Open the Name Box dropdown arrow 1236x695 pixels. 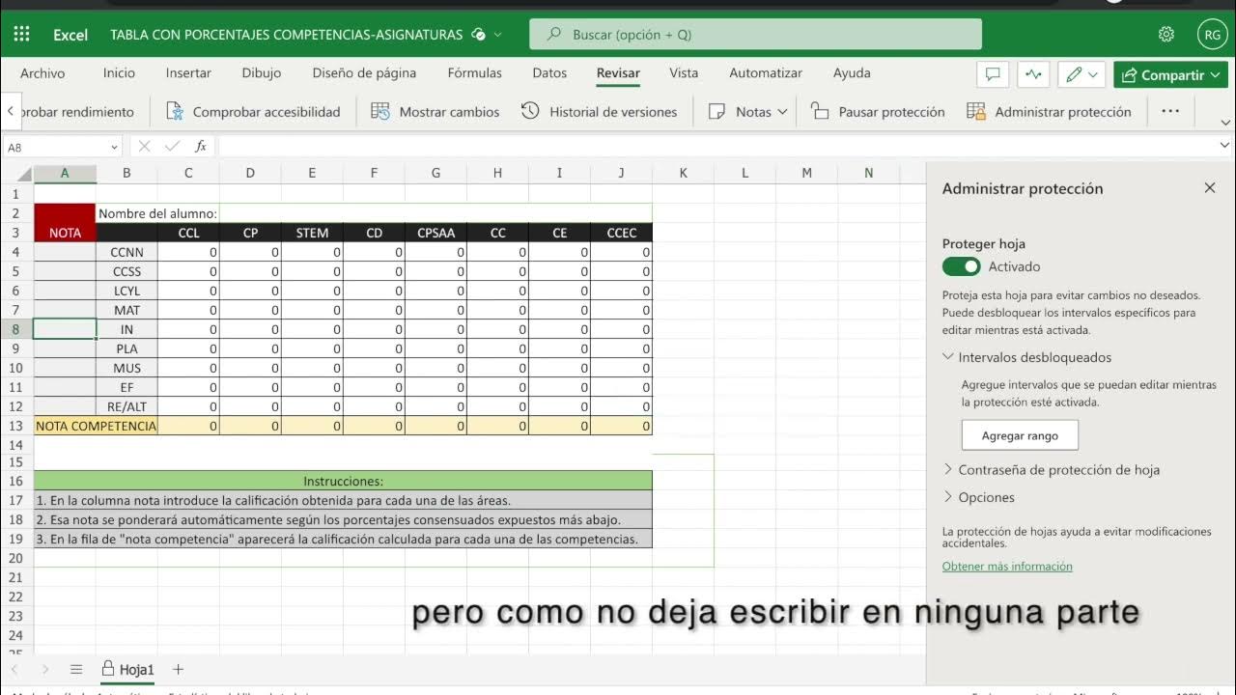point(114,147)
